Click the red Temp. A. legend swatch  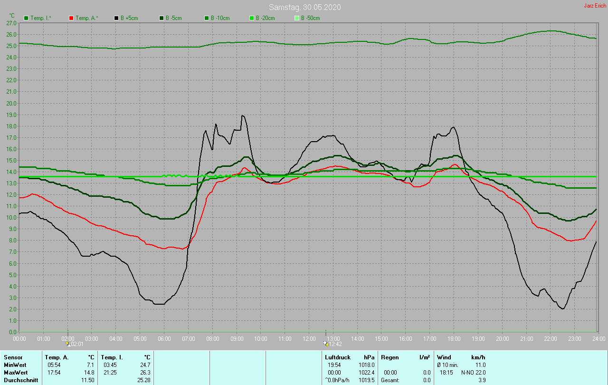[71, 18]
